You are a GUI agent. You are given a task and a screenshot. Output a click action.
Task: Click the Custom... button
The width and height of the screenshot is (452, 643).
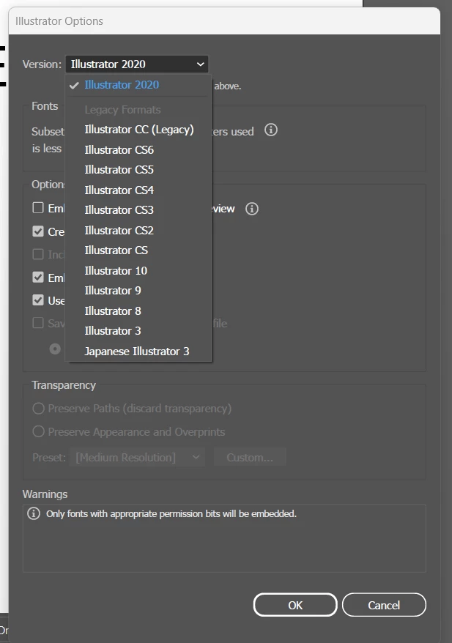coord(250,457)
